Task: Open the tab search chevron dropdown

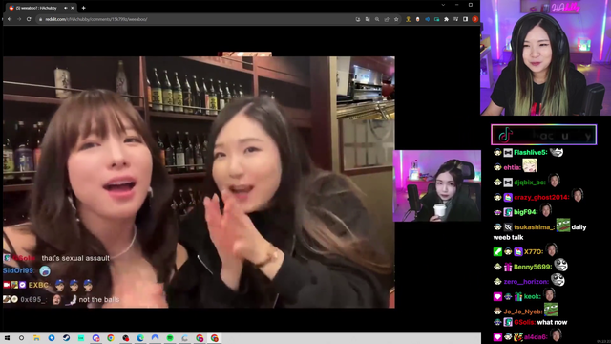Action: [x=443, y=5]
